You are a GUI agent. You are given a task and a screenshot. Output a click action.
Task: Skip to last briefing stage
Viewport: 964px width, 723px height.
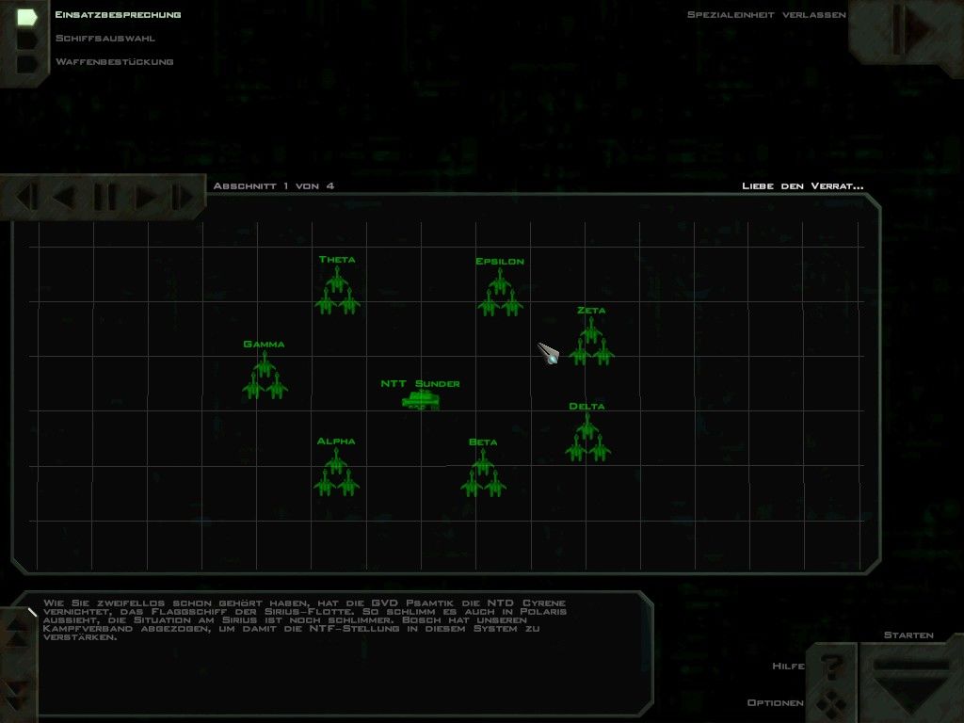(x=183, y=197)
